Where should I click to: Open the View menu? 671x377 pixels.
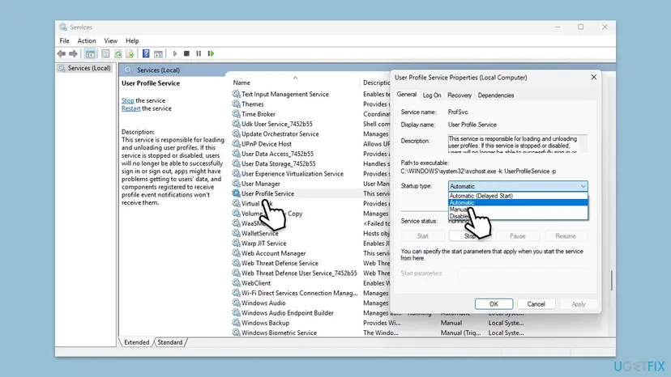110,40
